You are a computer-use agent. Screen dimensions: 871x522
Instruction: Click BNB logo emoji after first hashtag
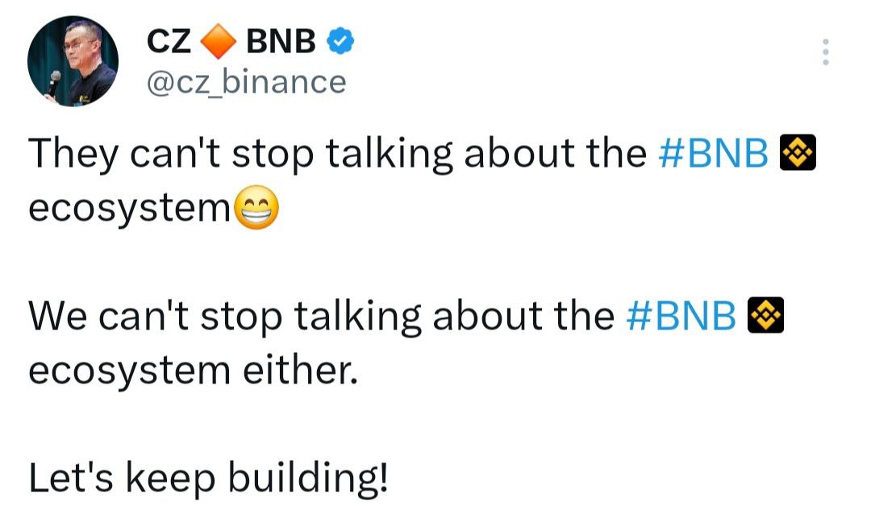coord(798,153)
